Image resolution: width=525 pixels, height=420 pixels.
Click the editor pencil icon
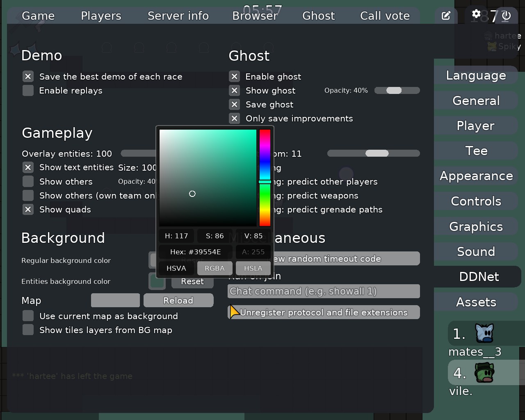446,16
